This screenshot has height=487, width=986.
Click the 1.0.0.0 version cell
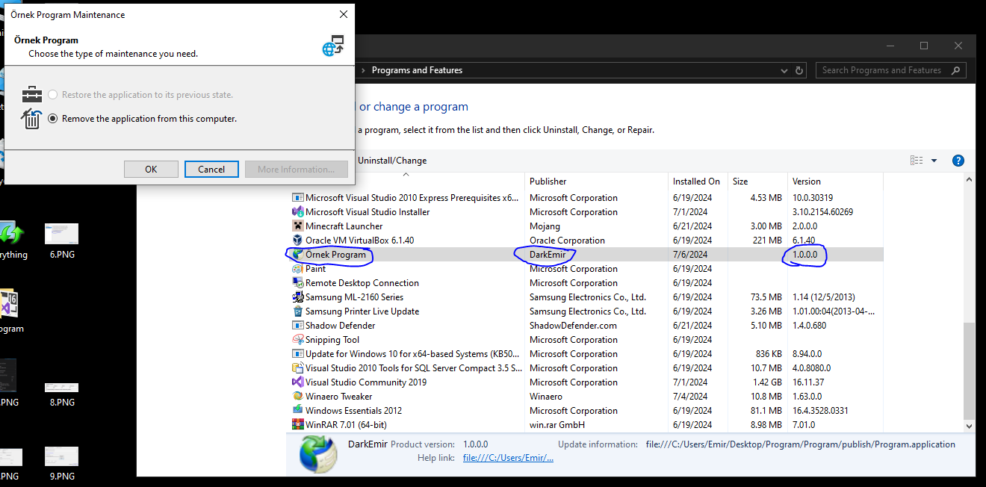coord(804,255)
